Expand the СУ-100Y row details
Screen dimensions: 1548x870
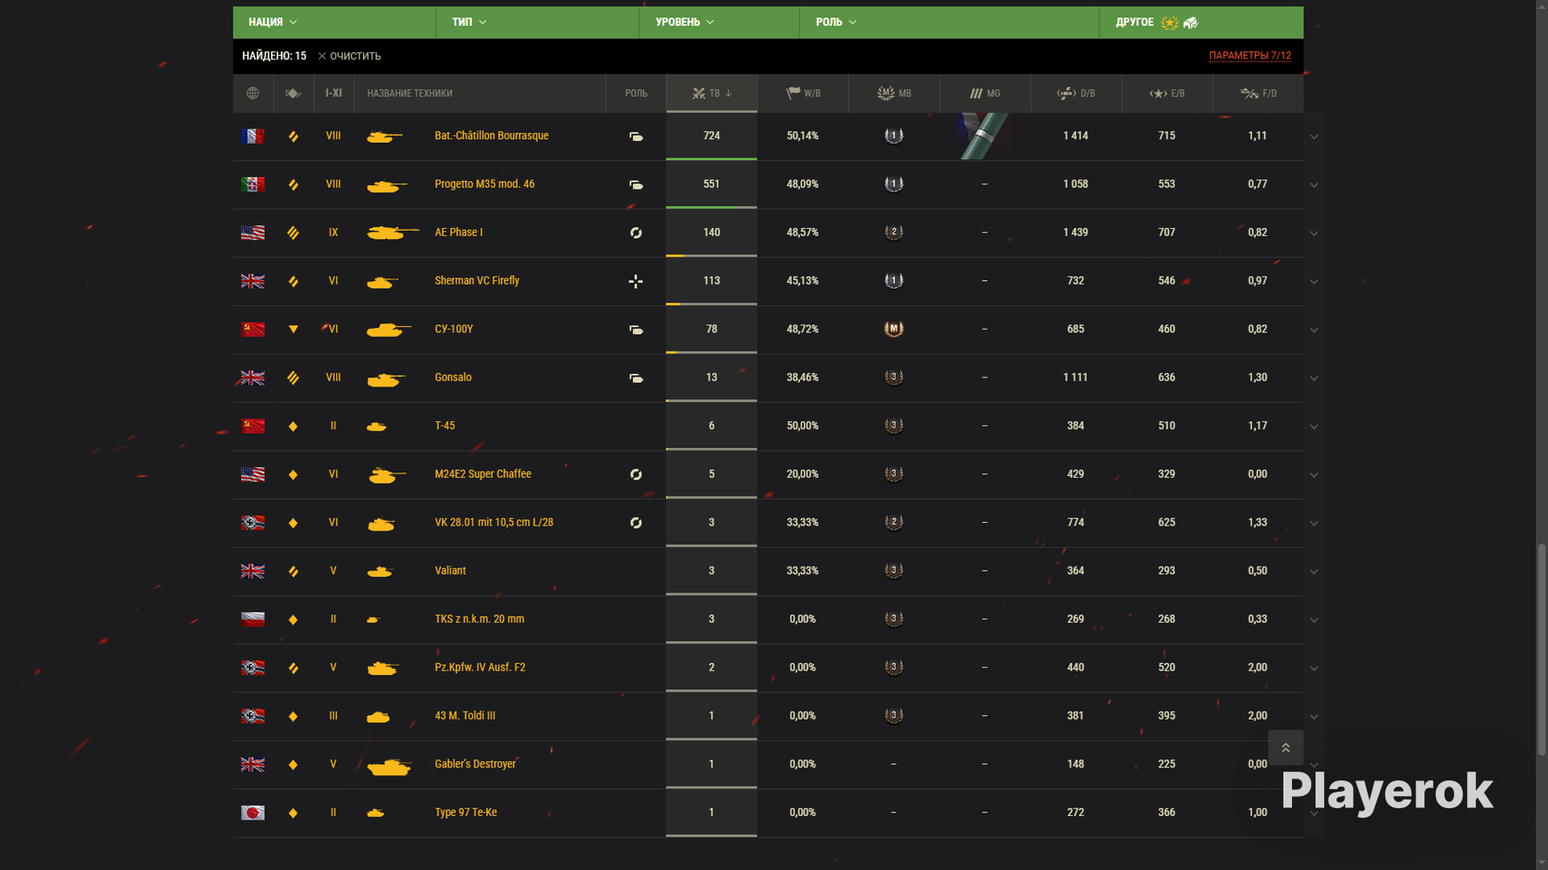pyautogui.click(x=1314, y=330)
